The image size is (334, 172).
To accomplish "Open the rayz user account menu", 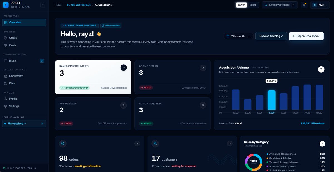I will coord(320,5).
